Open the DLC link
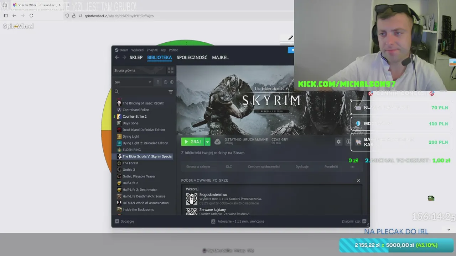456x256 pixels. coord(229,167)
